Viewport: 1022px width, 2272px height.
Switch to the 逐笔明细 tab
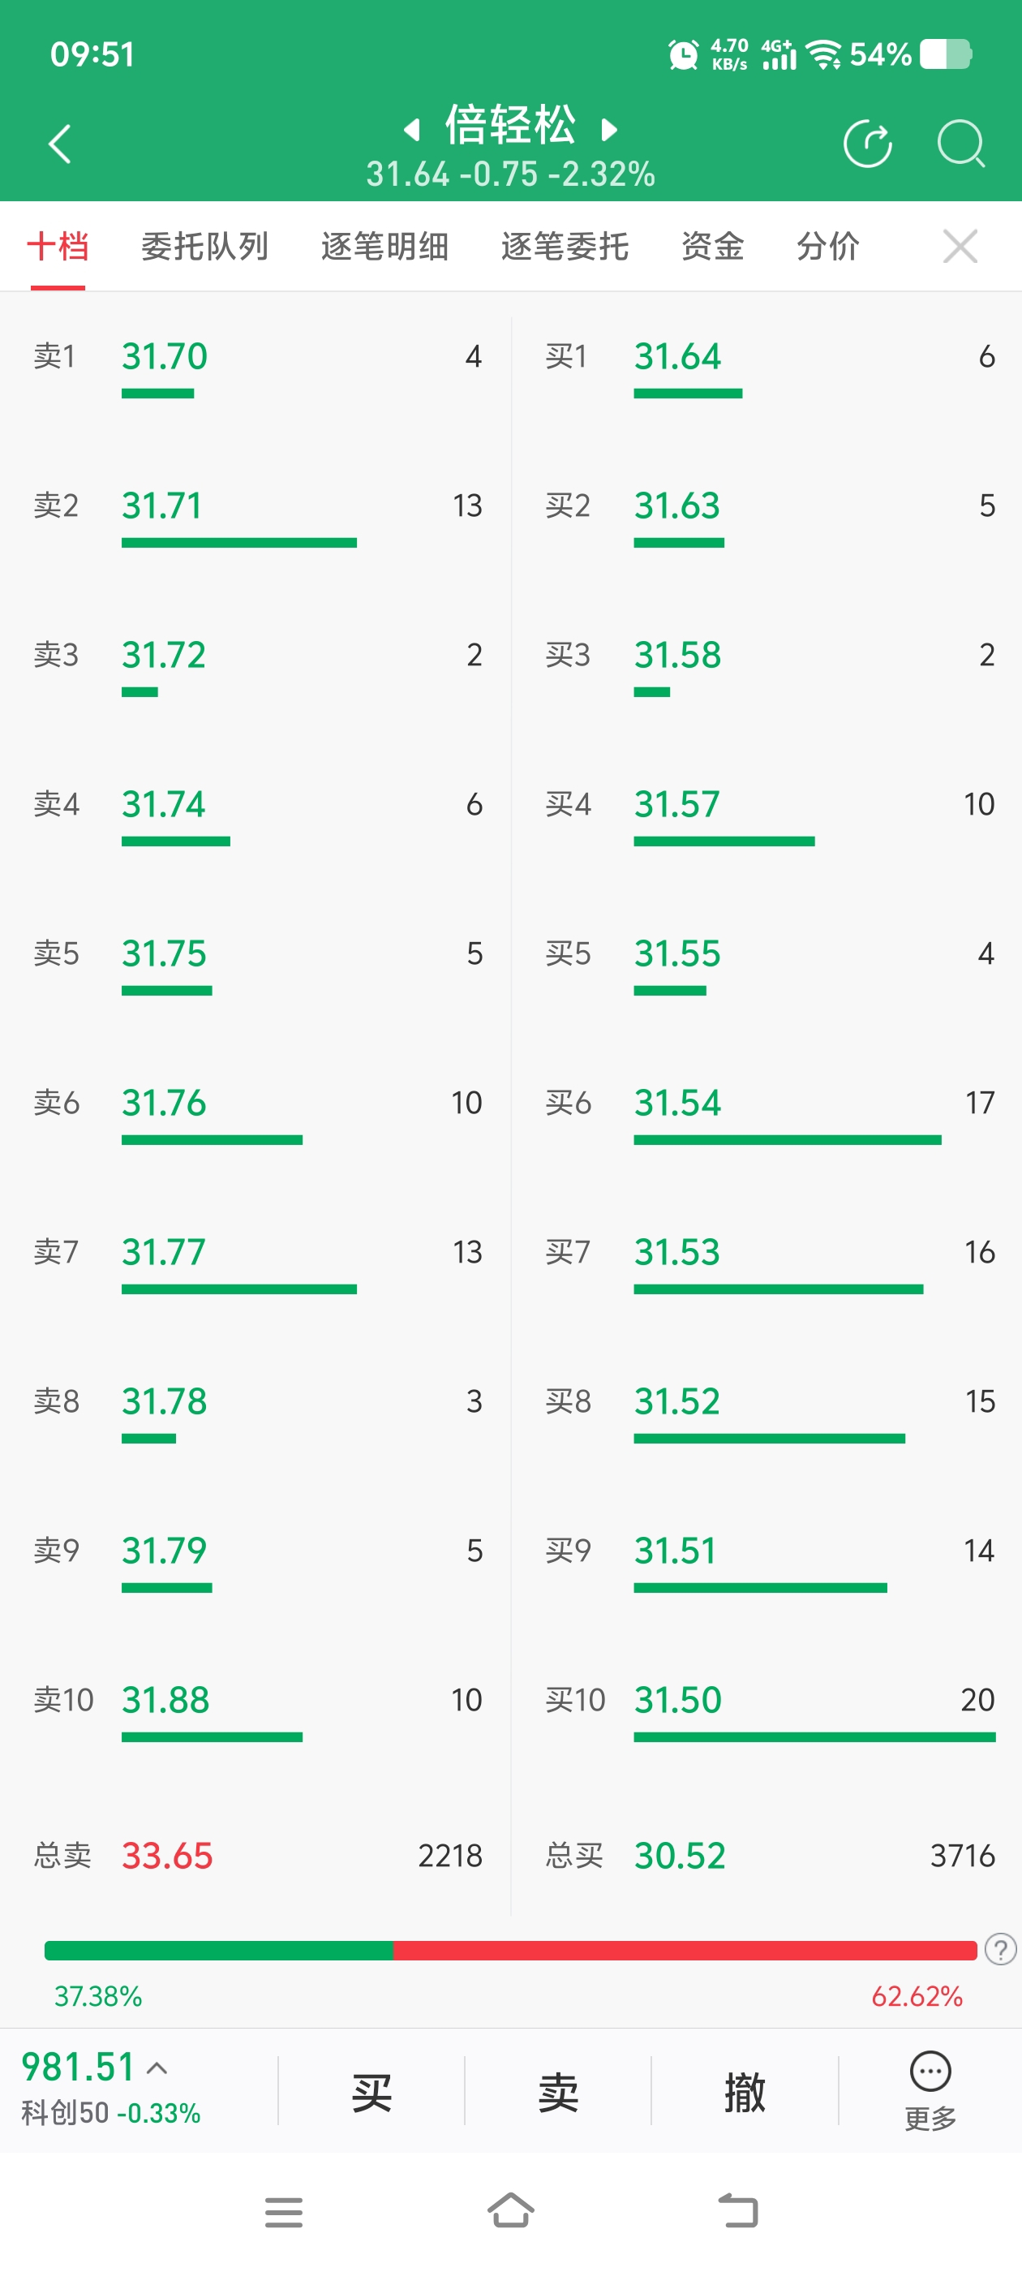point(384,246)
